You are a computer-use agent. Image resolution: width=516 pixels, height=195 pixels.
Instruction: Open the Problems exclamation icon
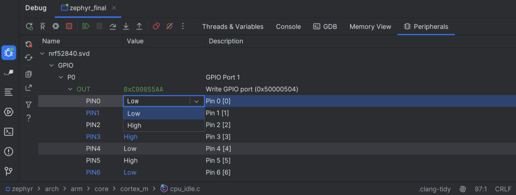[x=9, y=152]
